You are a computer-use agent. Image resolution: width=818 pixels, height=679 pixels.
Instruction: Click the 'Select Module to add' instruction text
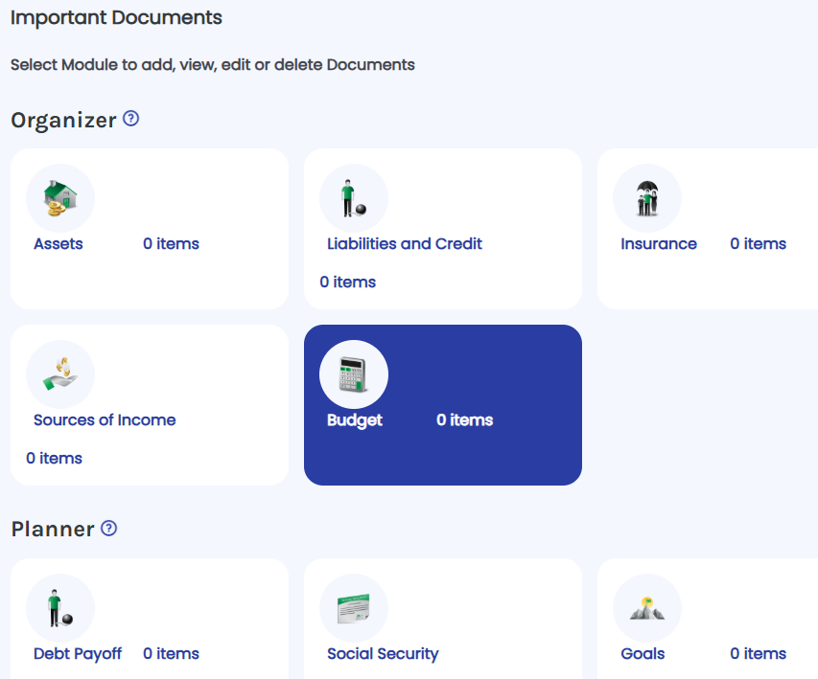(212, 64)
